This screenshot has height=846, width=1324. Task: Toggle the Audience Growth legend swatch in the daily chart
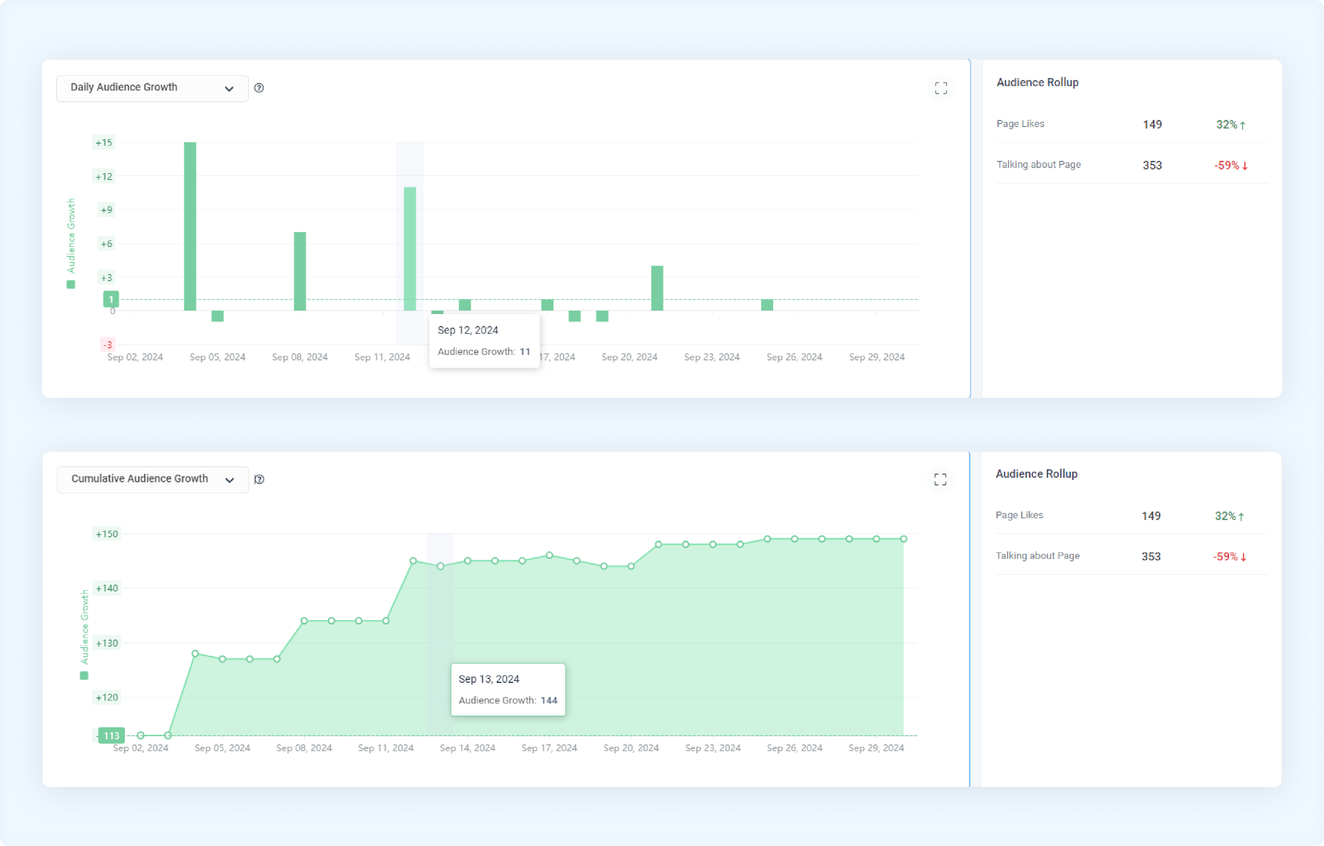(x=71, y=284)
